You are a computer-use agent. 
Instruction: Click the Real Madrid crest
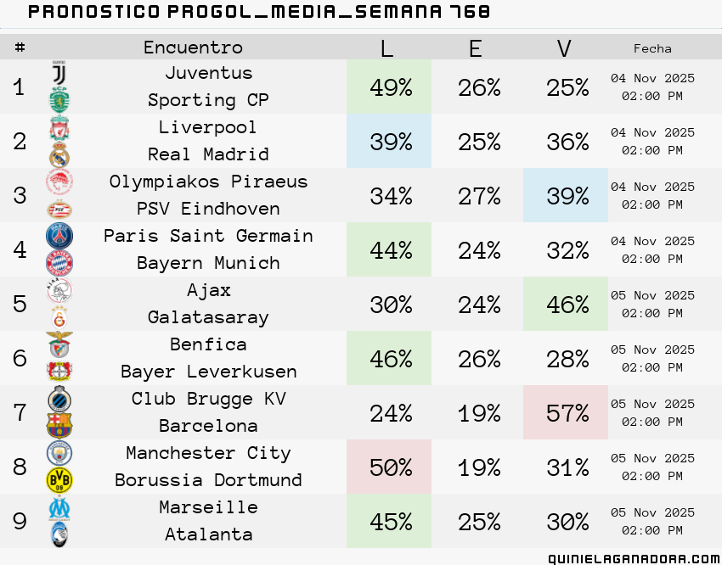click(x=59, y=154)
